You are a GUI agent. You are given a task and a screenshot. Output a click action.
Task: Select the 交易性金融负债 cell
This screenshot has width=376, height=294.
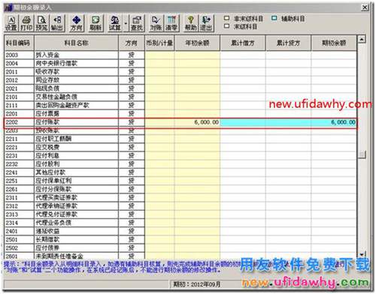coord(77,97)
